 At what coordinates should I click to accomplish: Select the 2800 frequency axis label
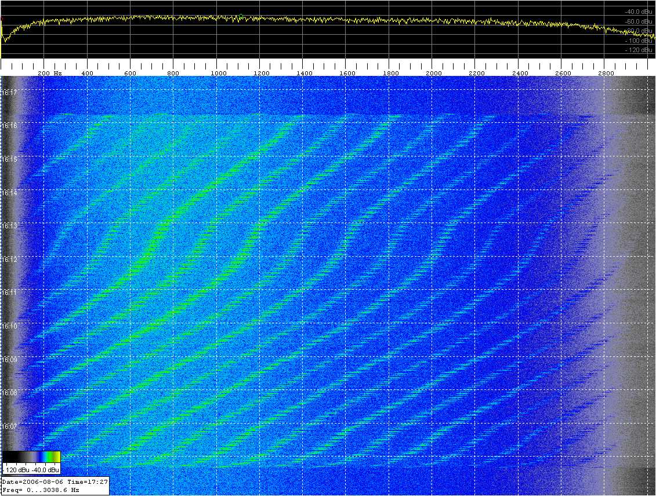606,74
